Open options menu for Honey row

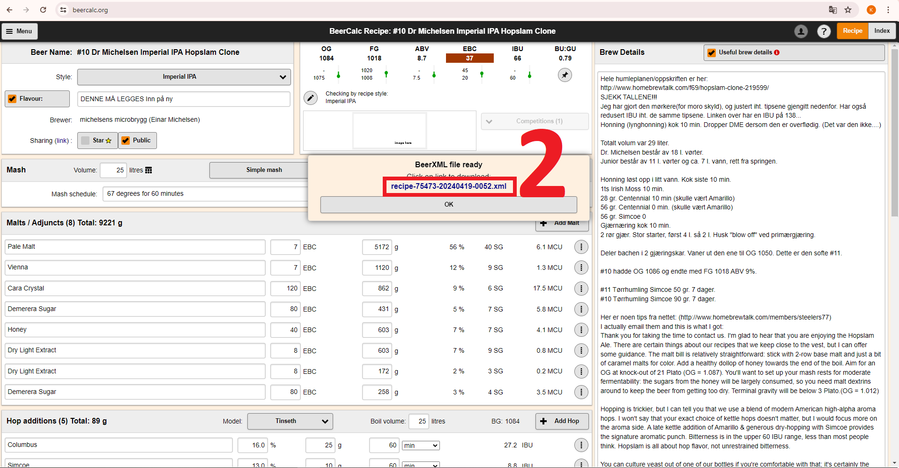[581, 330]
